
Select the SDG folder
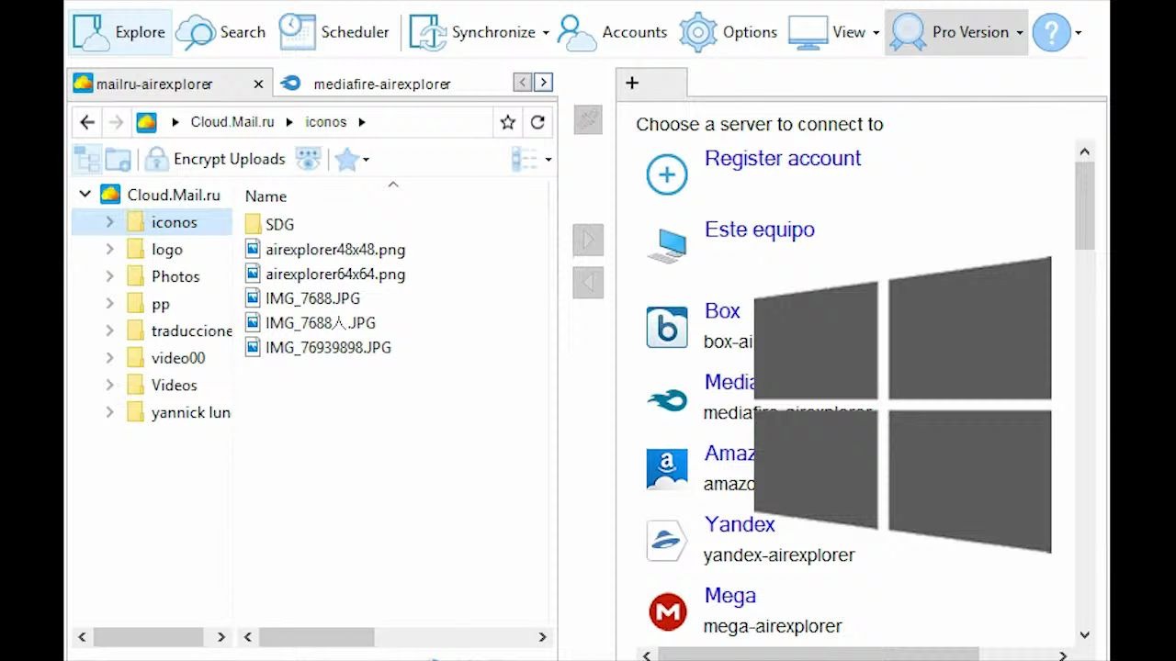click(279, 224)
